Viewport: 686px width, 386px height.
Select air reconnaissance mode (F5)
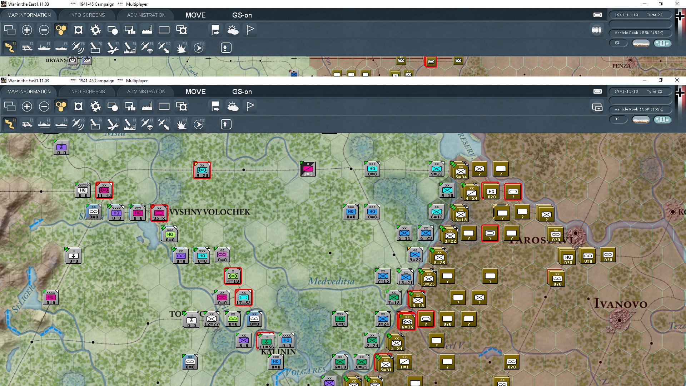tap(78, 124)
